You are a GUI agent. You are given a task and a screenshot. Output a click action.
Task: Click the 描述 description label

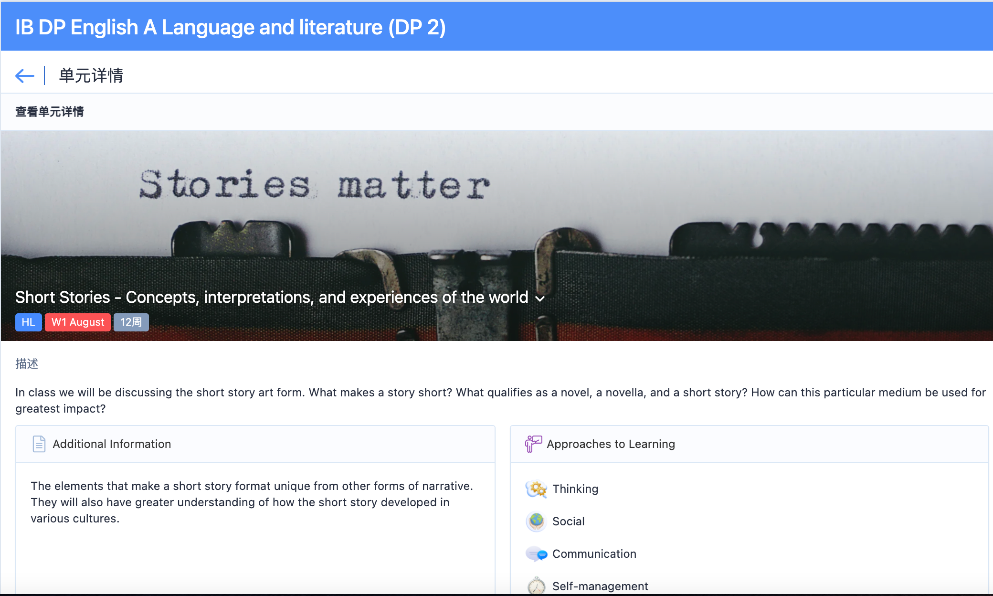click(27, 364)
